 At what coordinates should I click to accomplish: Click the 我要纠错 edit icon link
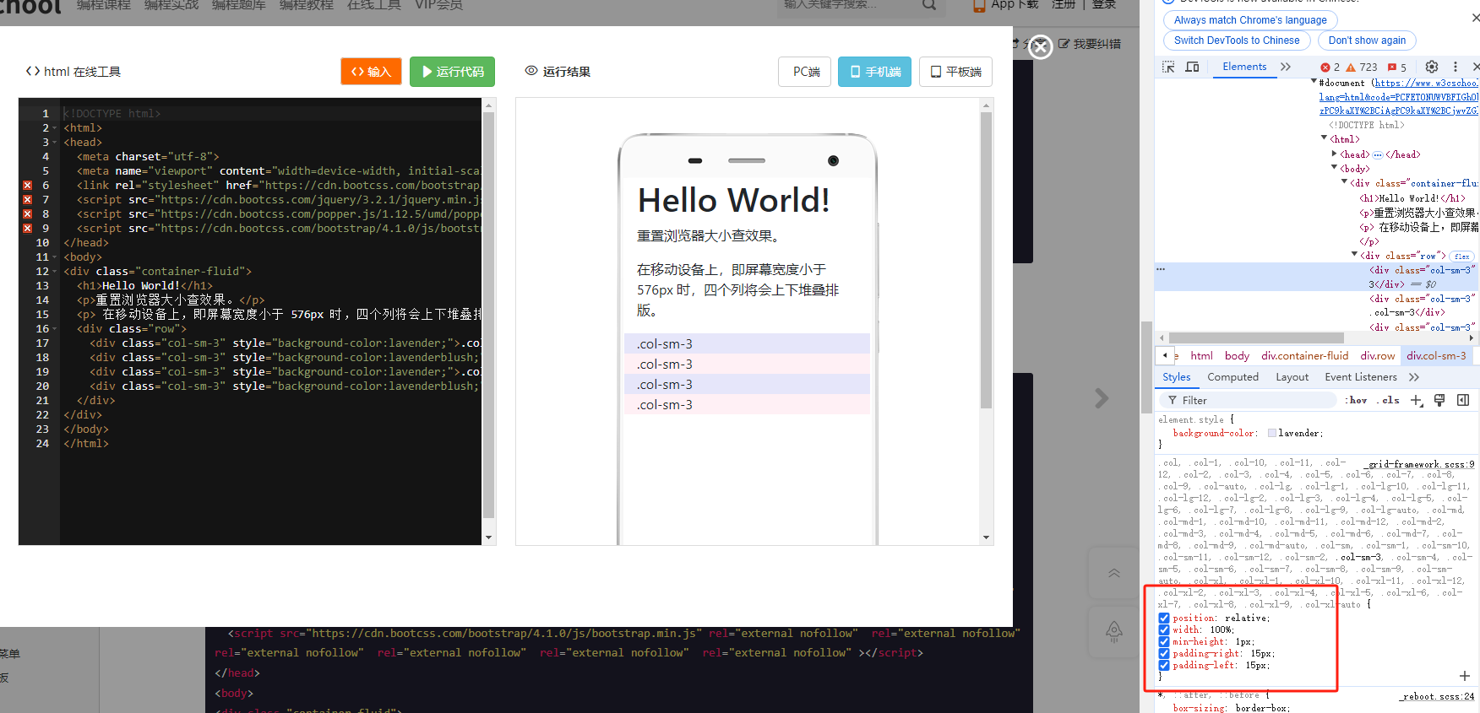(x=1090, y=44)
